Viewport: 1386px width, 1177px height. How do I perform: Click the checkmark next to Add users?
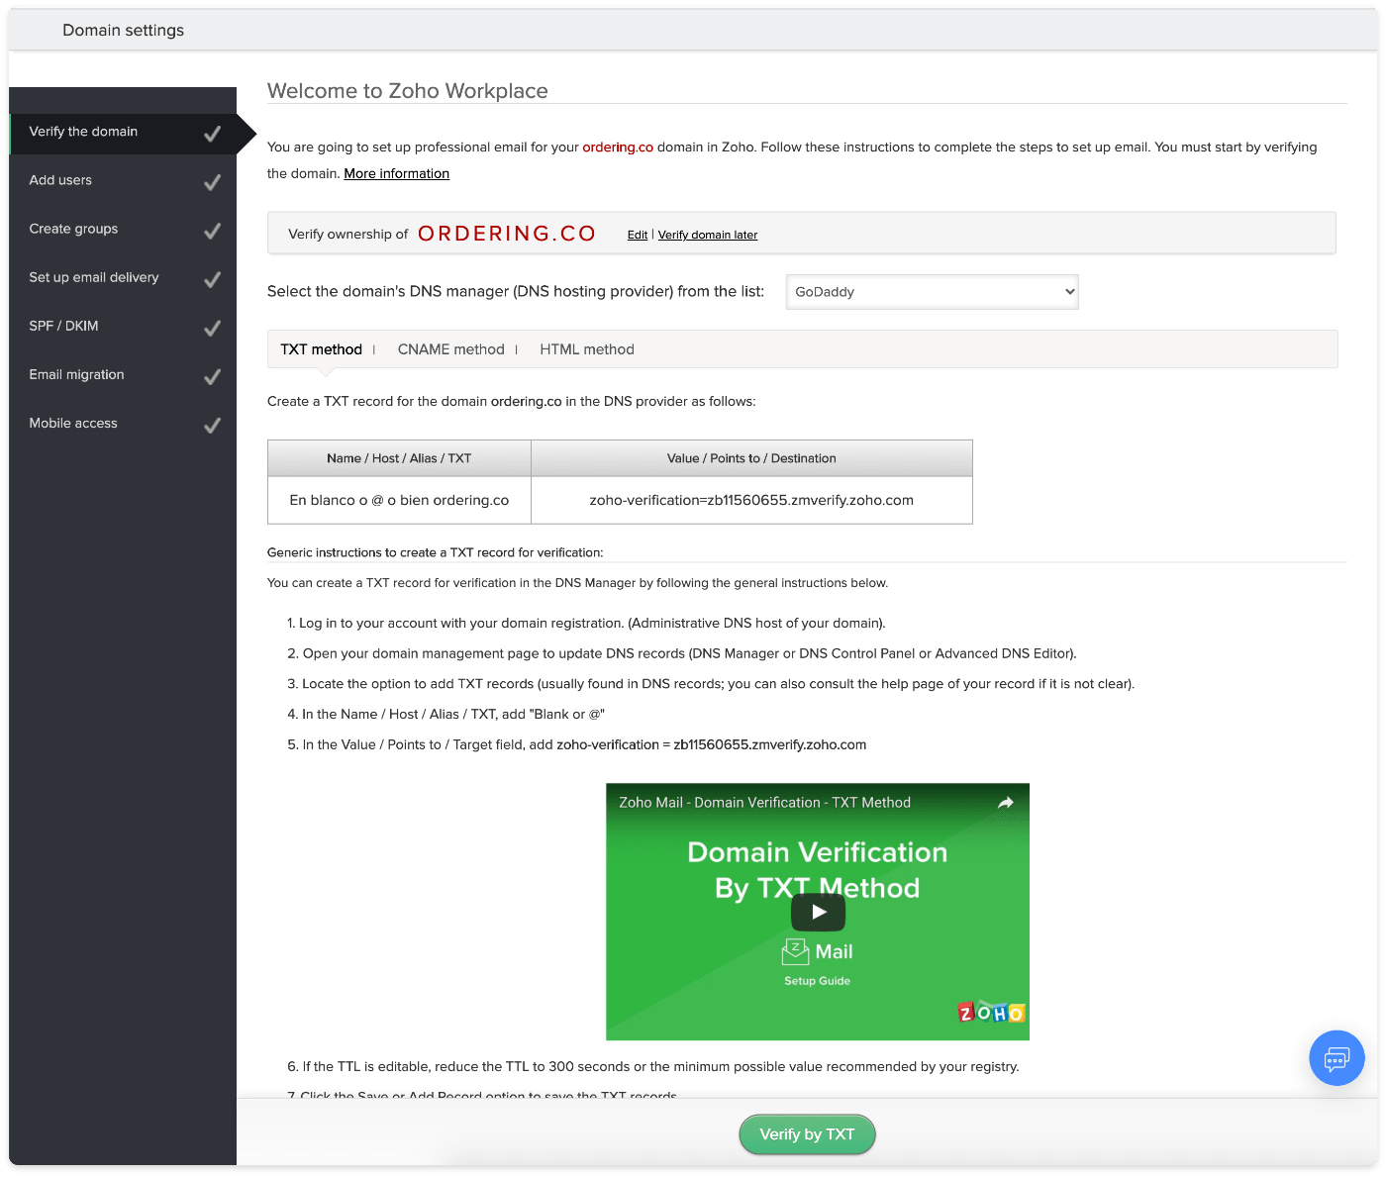(212, 182)
